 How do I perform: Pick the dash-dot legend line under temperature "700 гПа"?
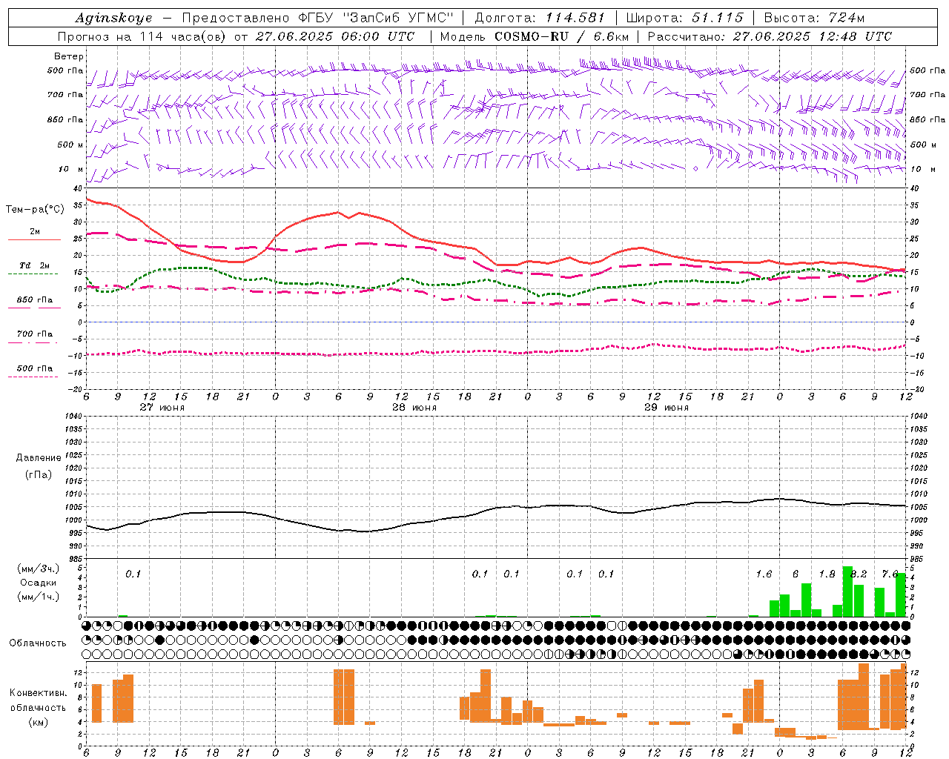point(33,342)
